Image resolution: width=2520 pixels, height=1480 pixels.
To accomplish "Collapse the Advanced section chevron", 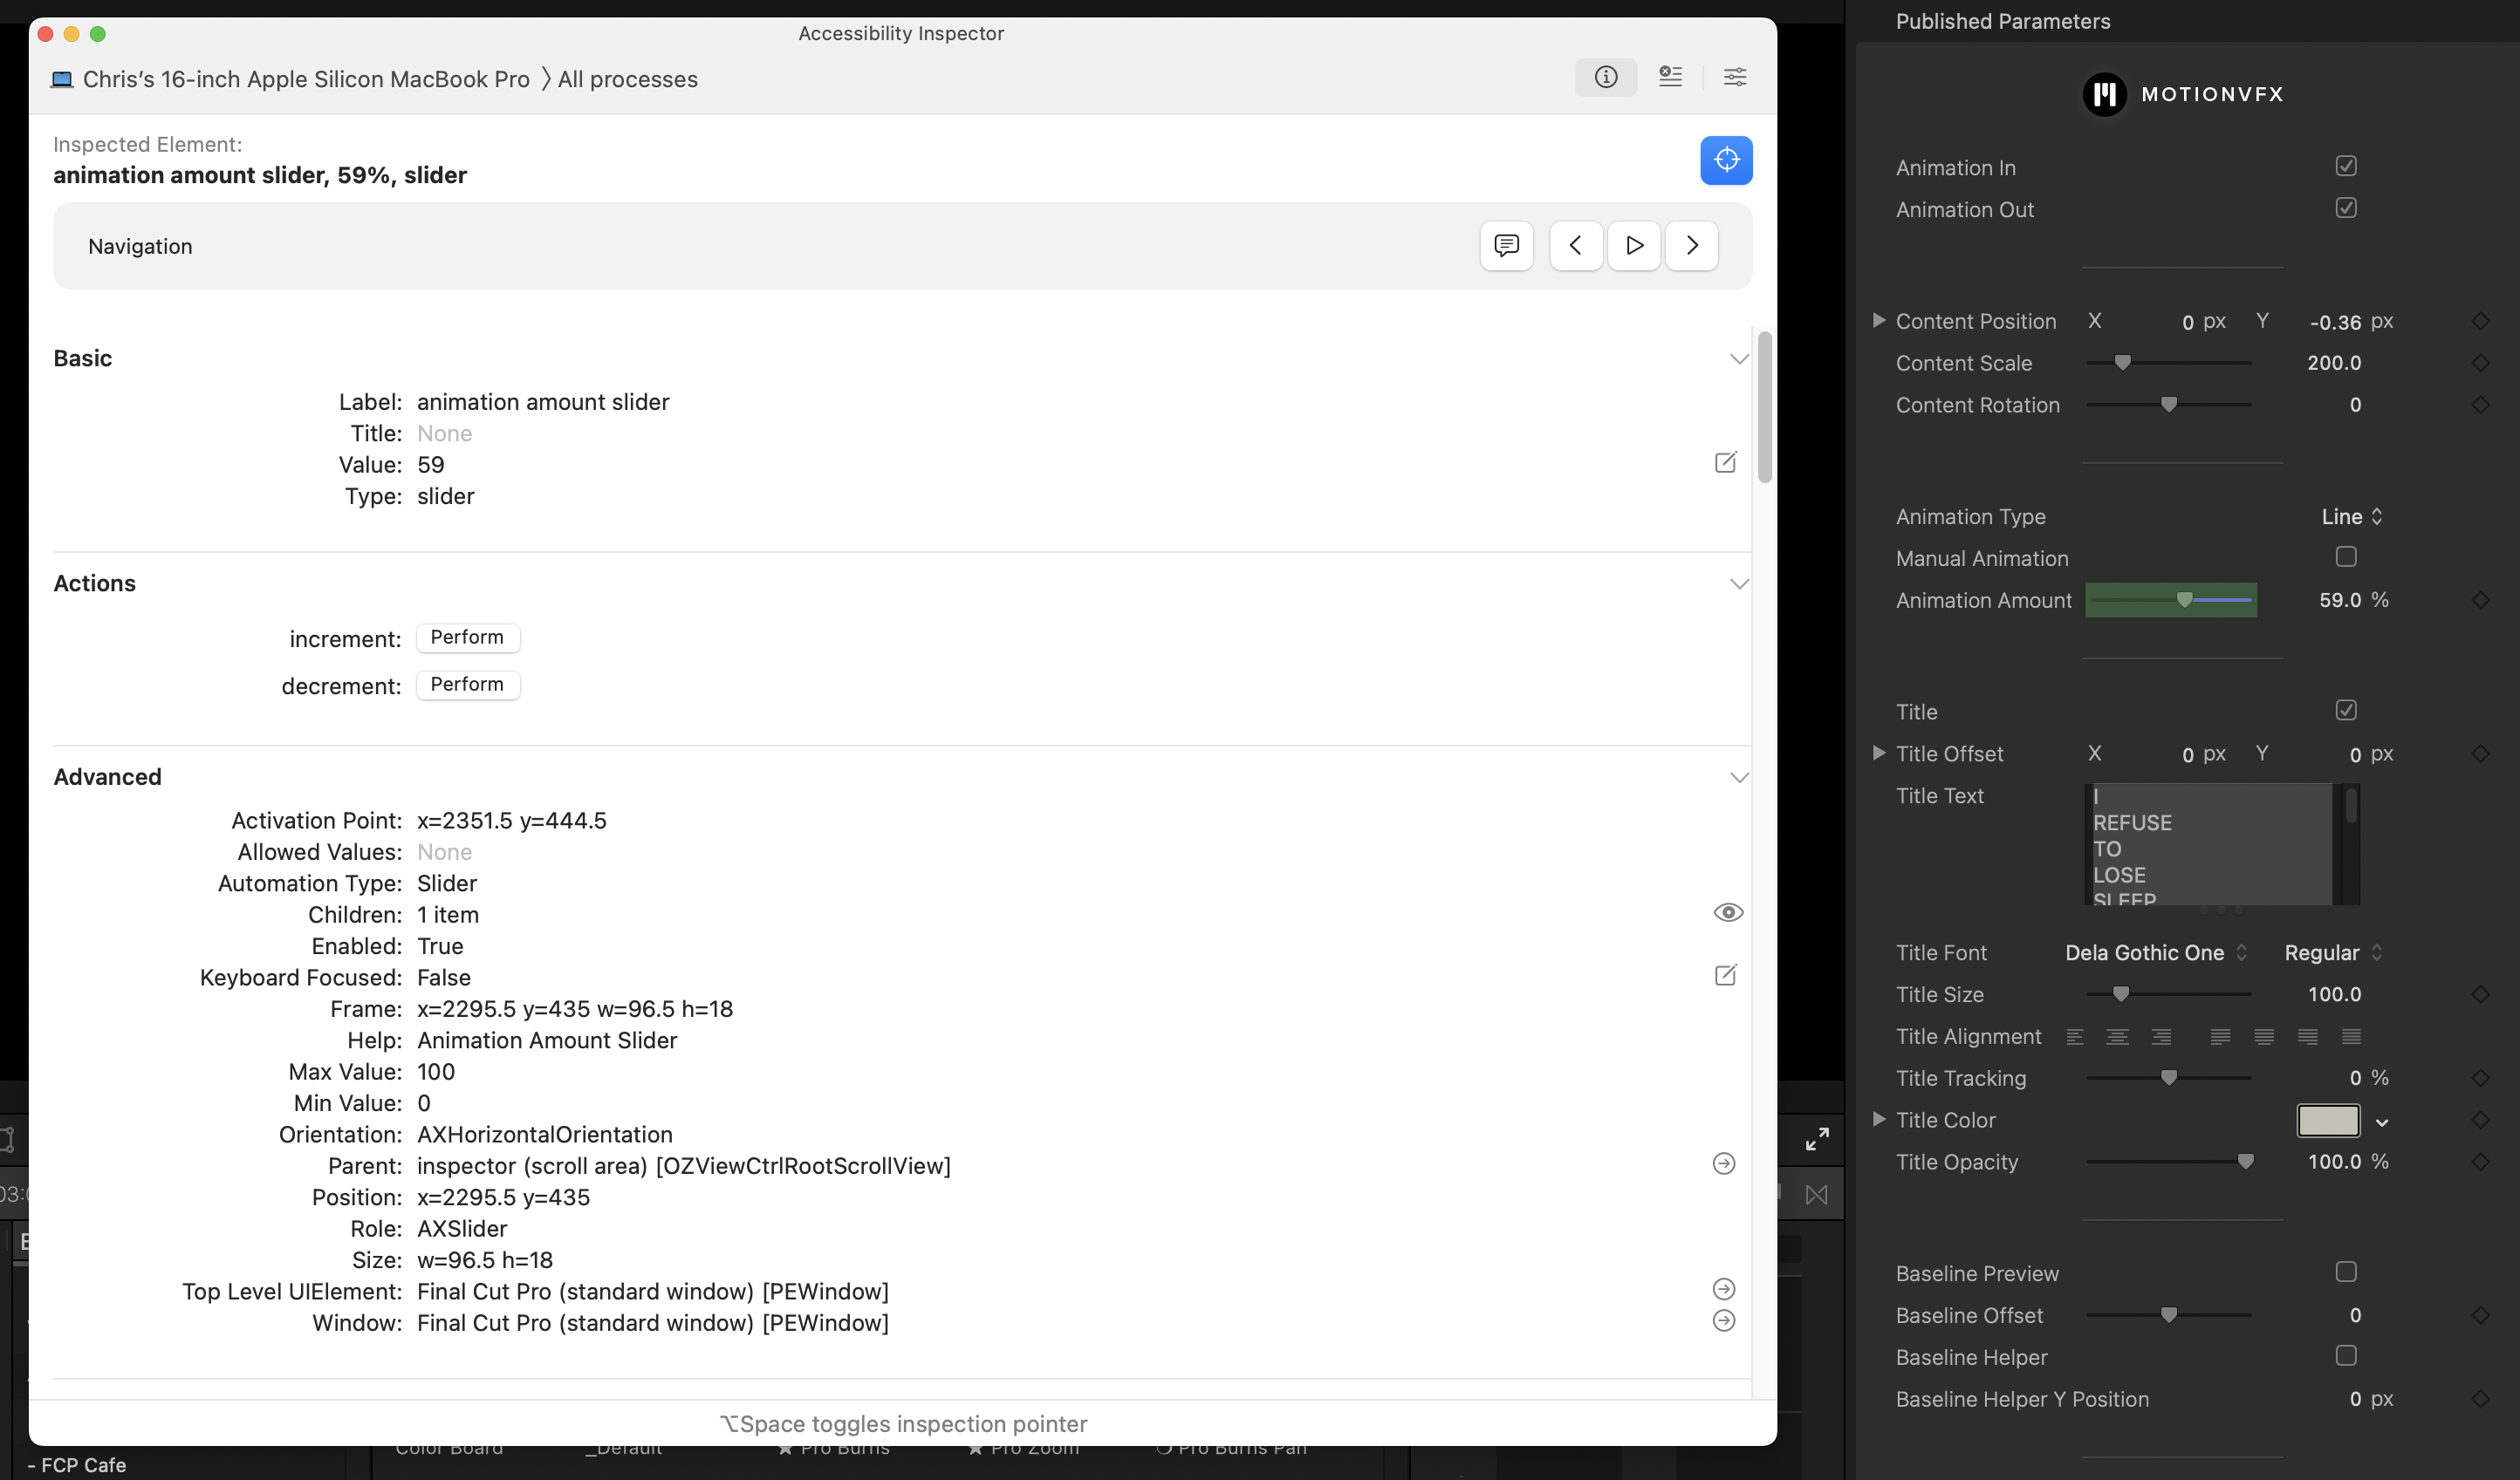I will [x=1739, y=777].
